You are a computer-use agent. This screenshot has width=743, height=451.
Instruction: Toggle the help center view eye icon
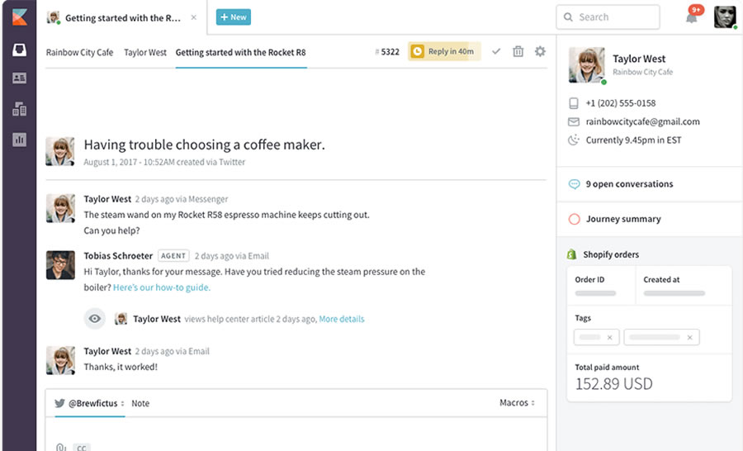(x=95, y=319)
